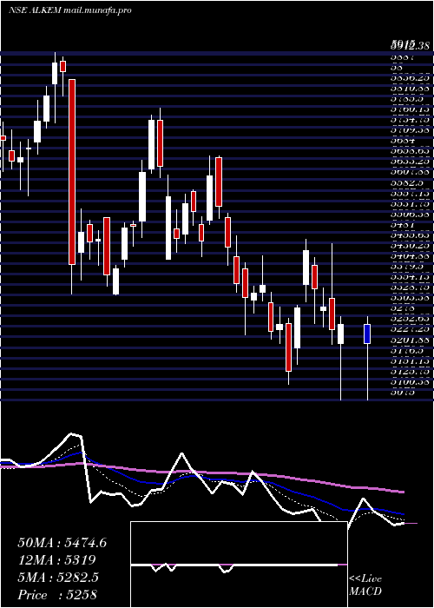434x608 pixels.
Task: Click the 5481 price axis label
Action: click(403, 224)
